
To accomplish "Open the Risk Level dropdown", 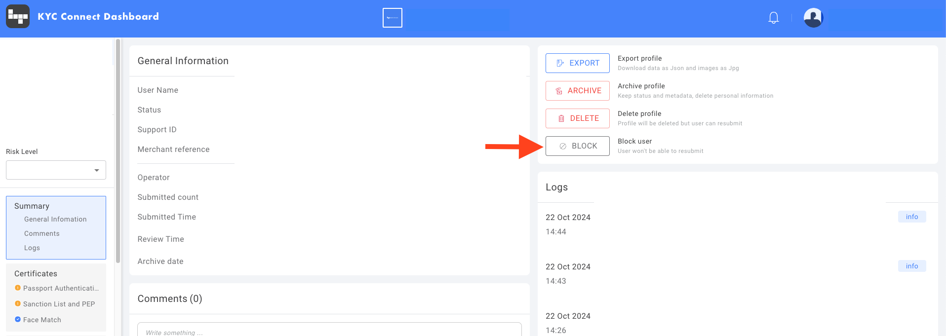I will tap(56, 170).
